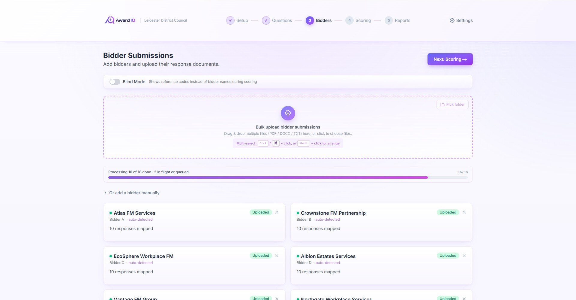This screenshot has height=300, width=576.
Task: Open the Crownstone FM Partnership bidder name
Action: tap(333, 213)
